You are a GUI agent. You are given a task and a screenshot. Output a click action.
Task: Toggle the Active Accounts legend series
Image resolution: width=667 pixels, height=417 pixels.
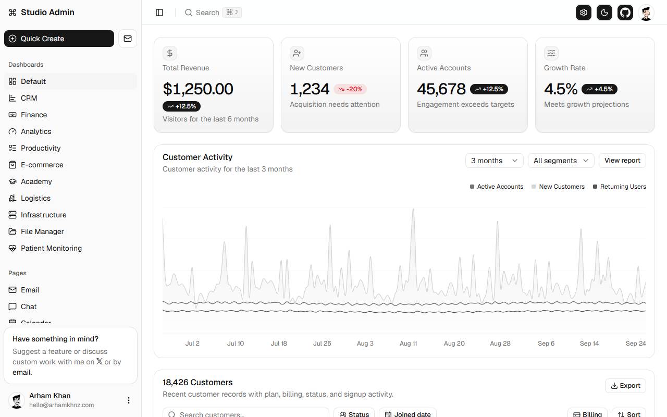click(497, 187)
